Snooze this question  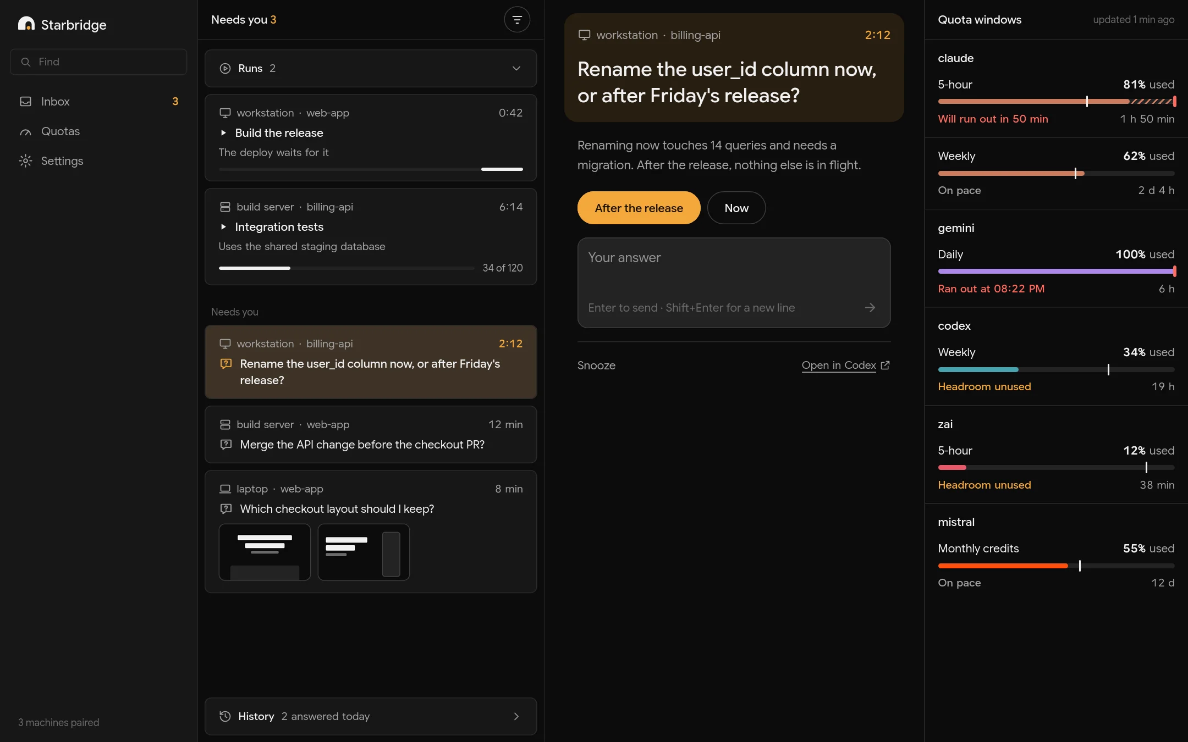pos(596,366)
